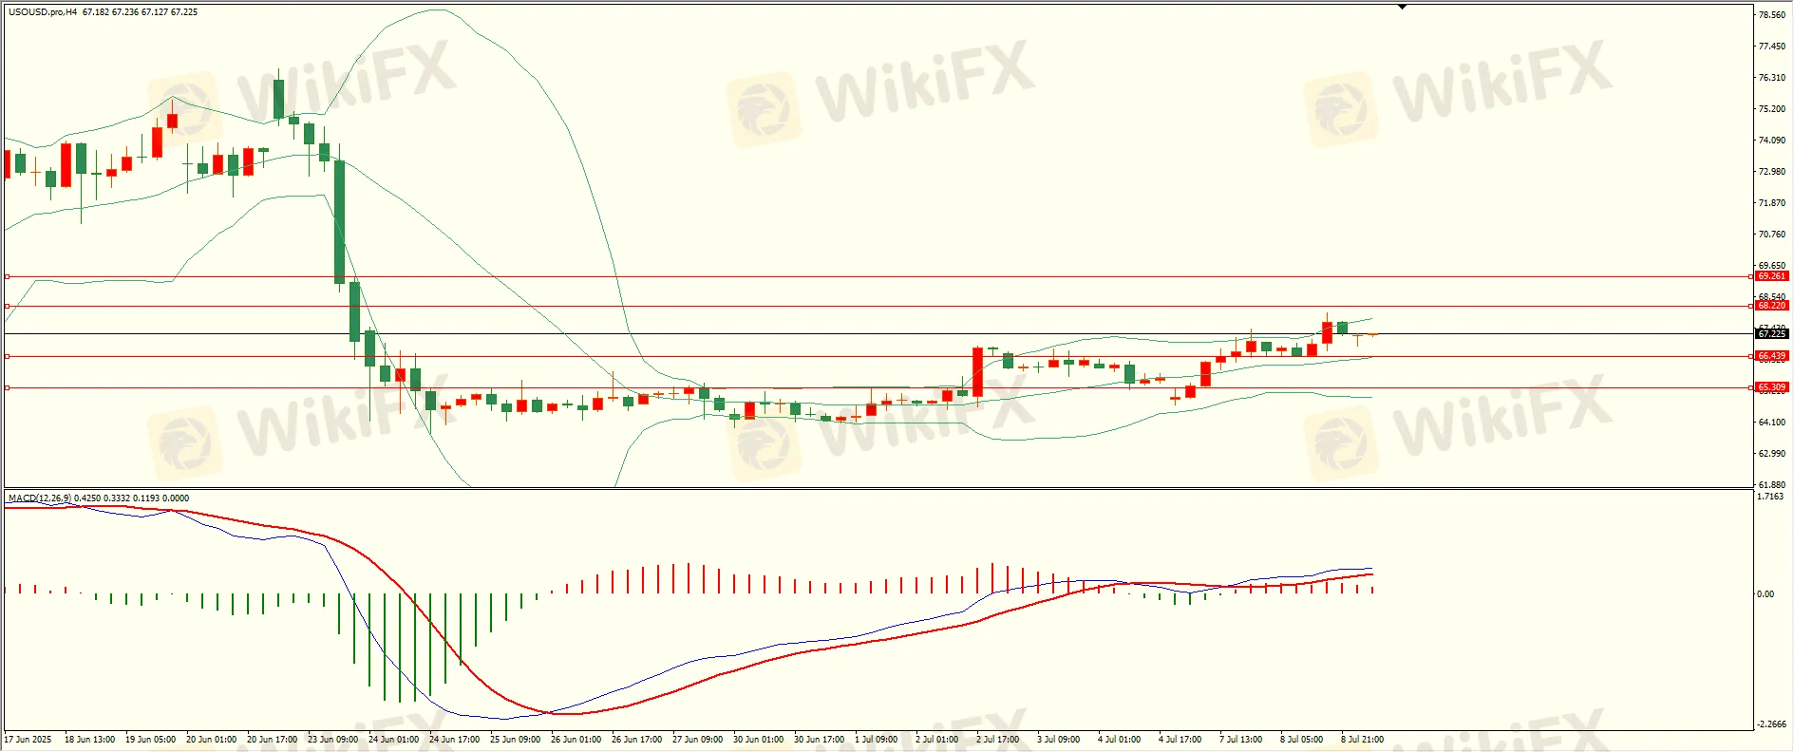Click the 19 Jun 05:00 time label

pyautogui.click(x=150, y=740)
